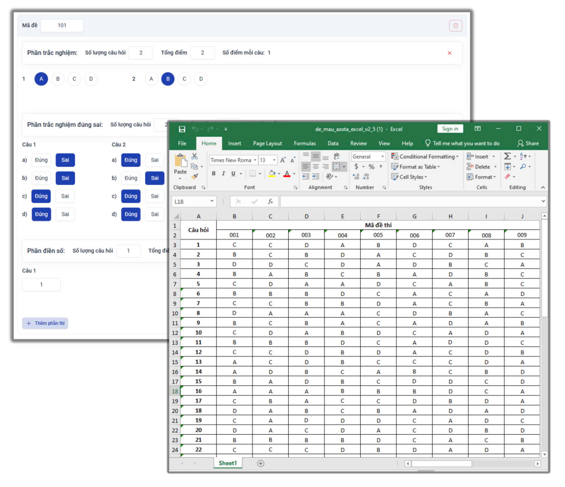Click Decrease Decimal icon
Viewport: 565px width, 487px height.
[366, 176]
